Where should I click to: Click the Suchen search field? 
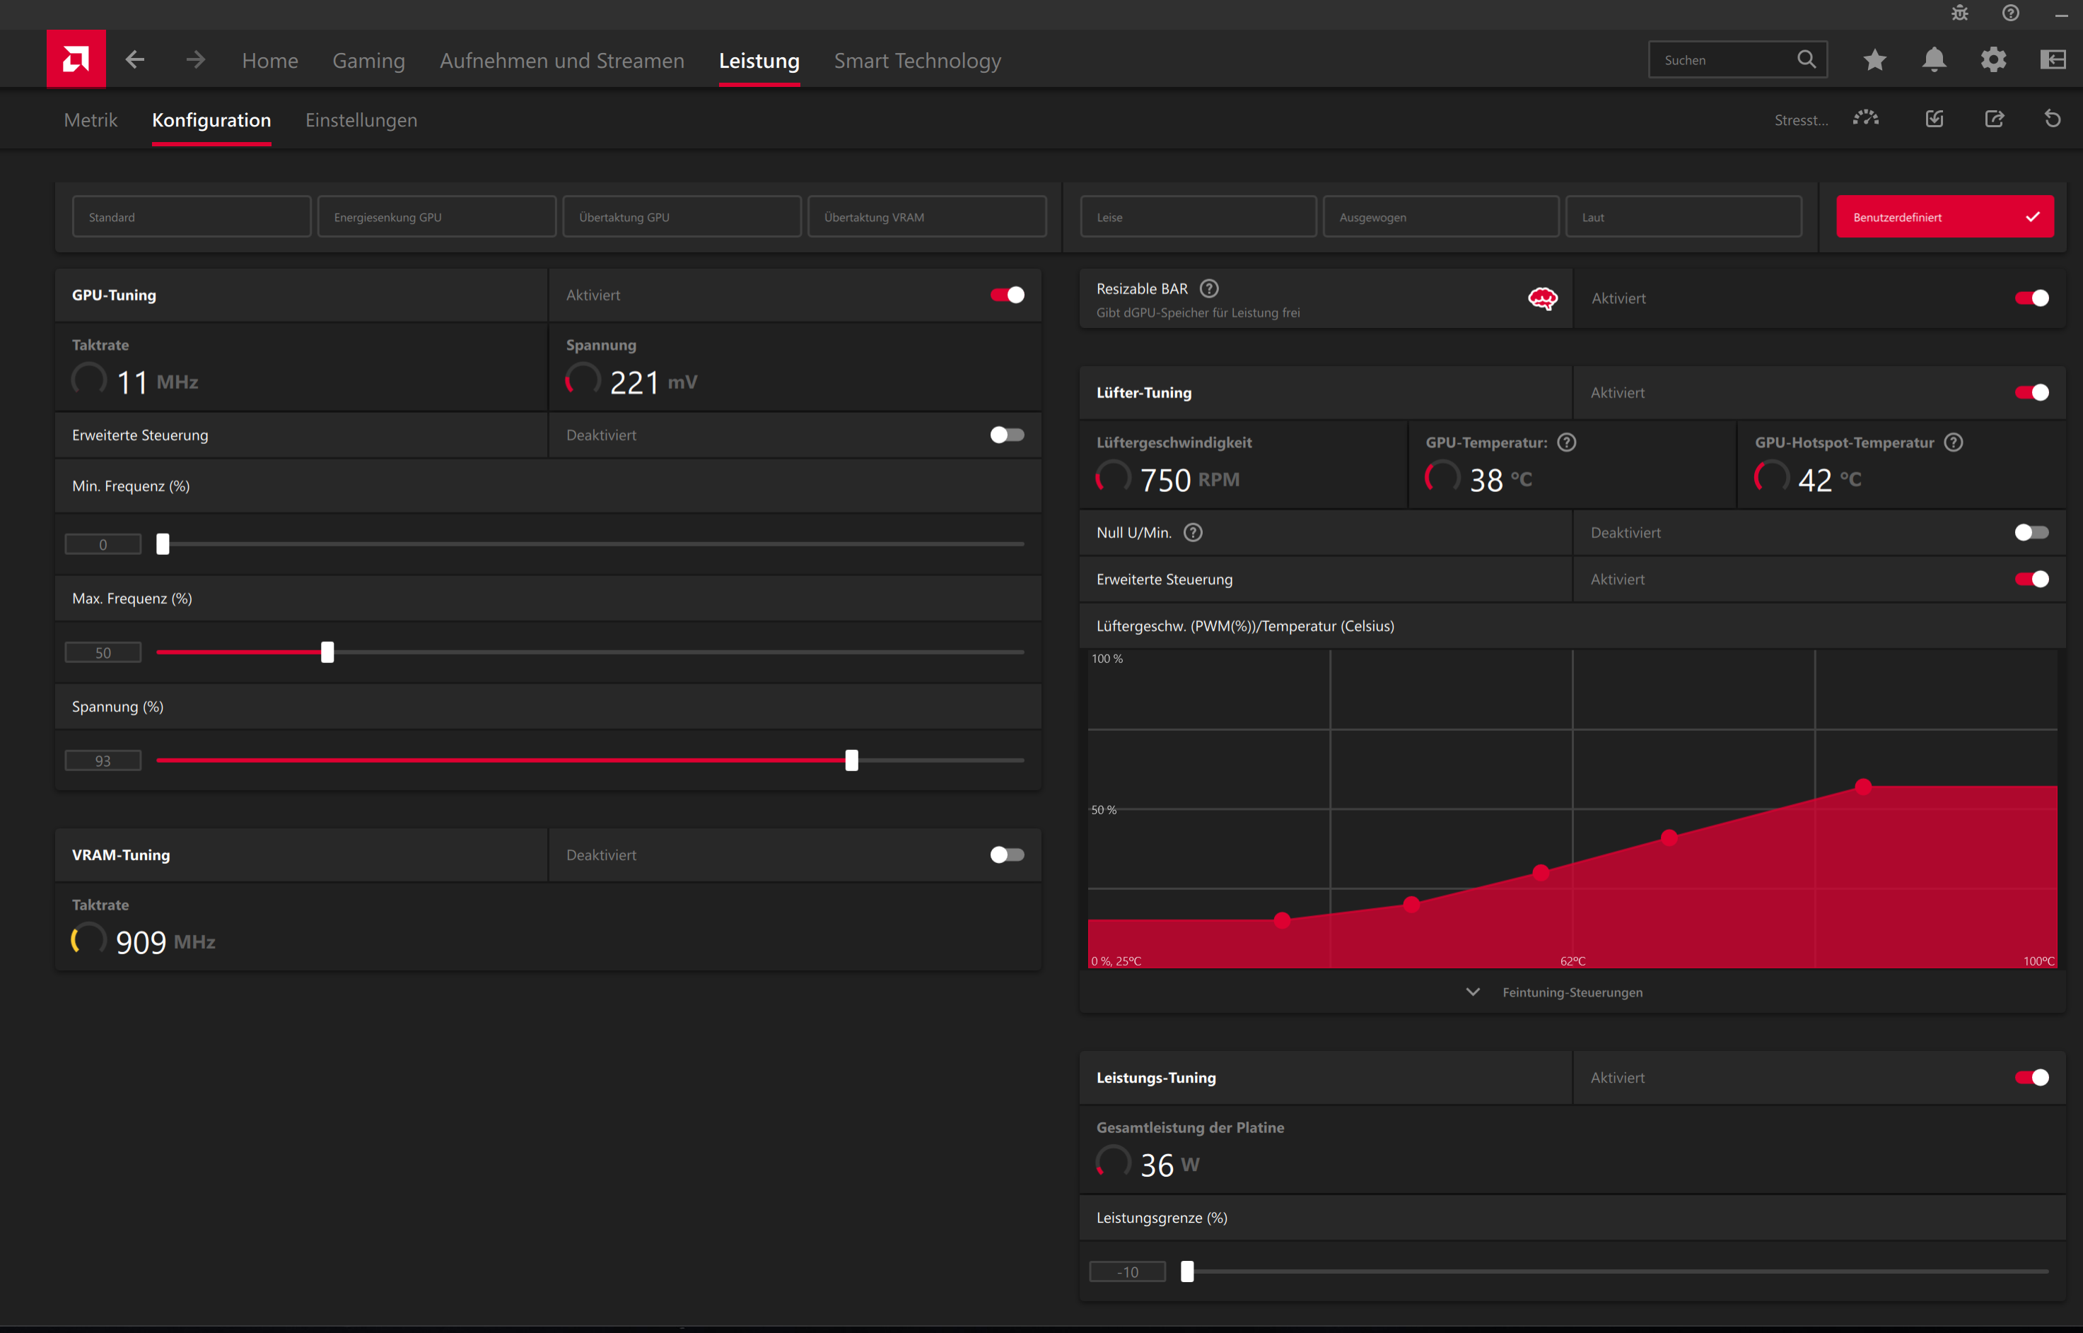point(1723,60)
